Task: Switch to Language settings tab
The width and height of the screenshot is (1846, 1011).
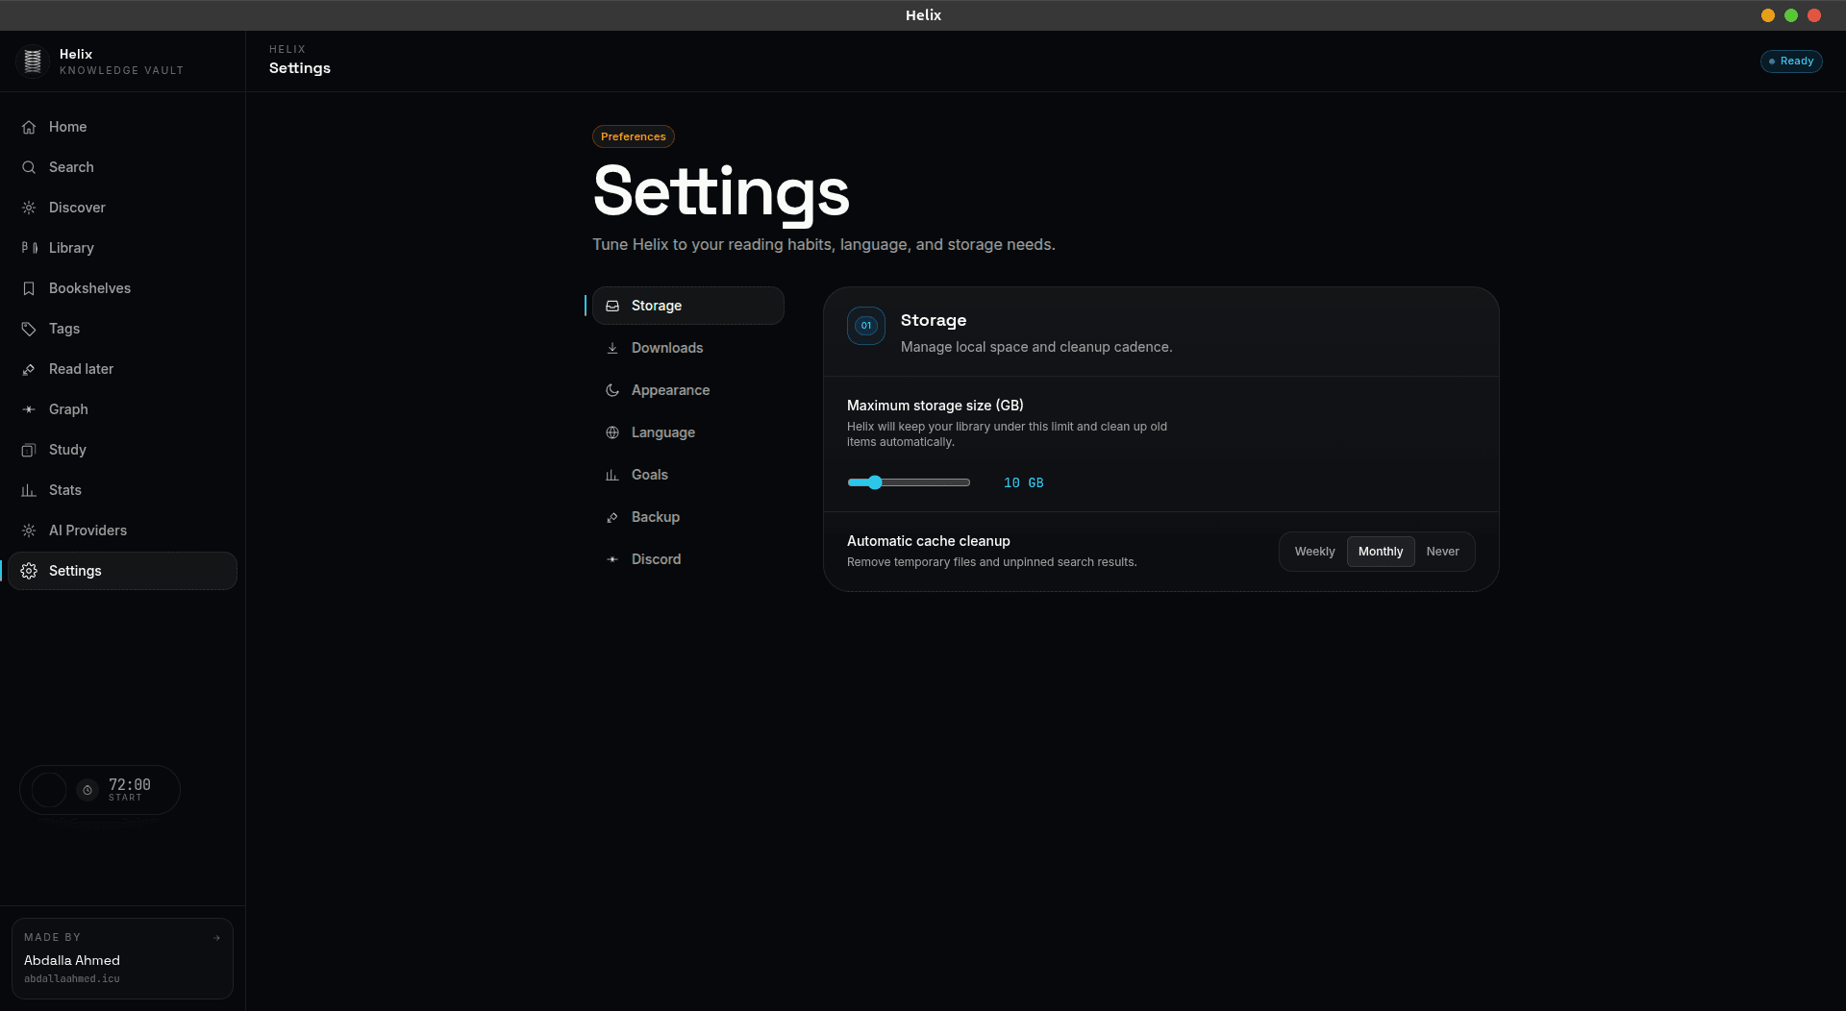Action: [688, 432]
